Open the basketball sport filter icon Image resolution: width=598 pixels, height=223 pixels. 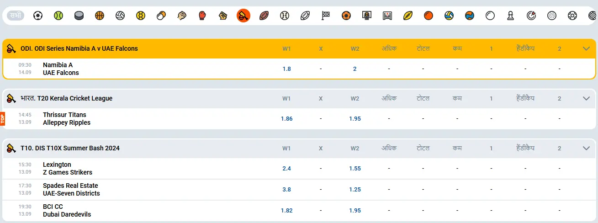[100, 16]
